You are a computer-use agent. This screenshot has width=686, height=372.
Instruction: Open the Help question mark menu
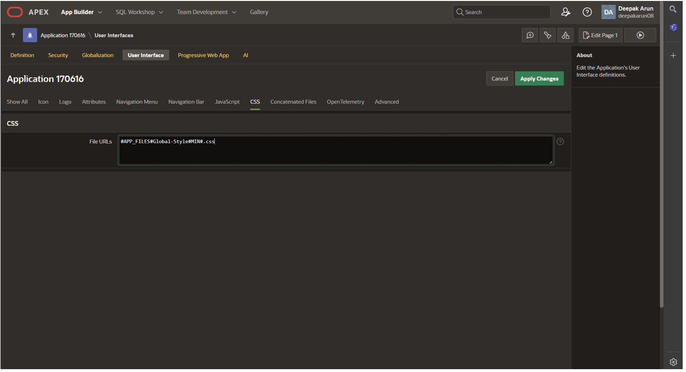click(x=587, y=12)
